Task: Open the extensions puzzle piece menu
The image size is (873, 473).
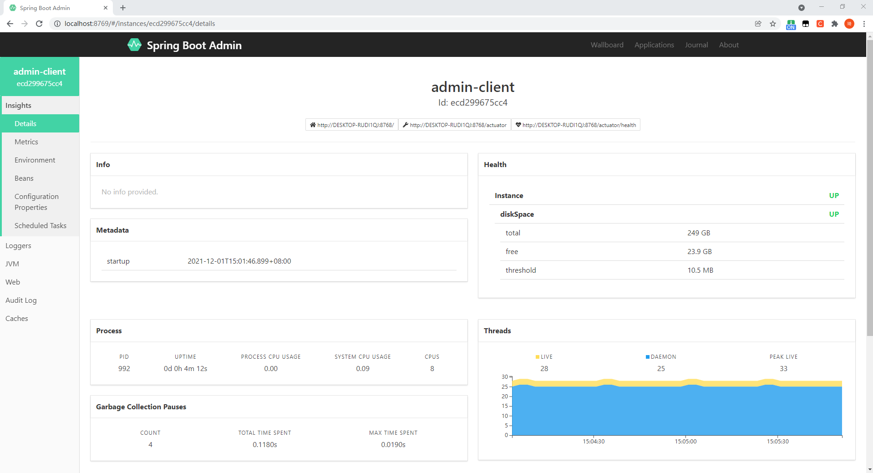Action: [x=835, y=24]
